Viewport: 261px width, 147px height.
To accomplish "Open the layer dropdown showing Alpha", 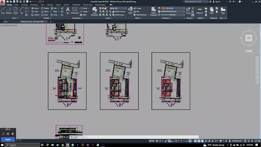I will click(113, 8).
